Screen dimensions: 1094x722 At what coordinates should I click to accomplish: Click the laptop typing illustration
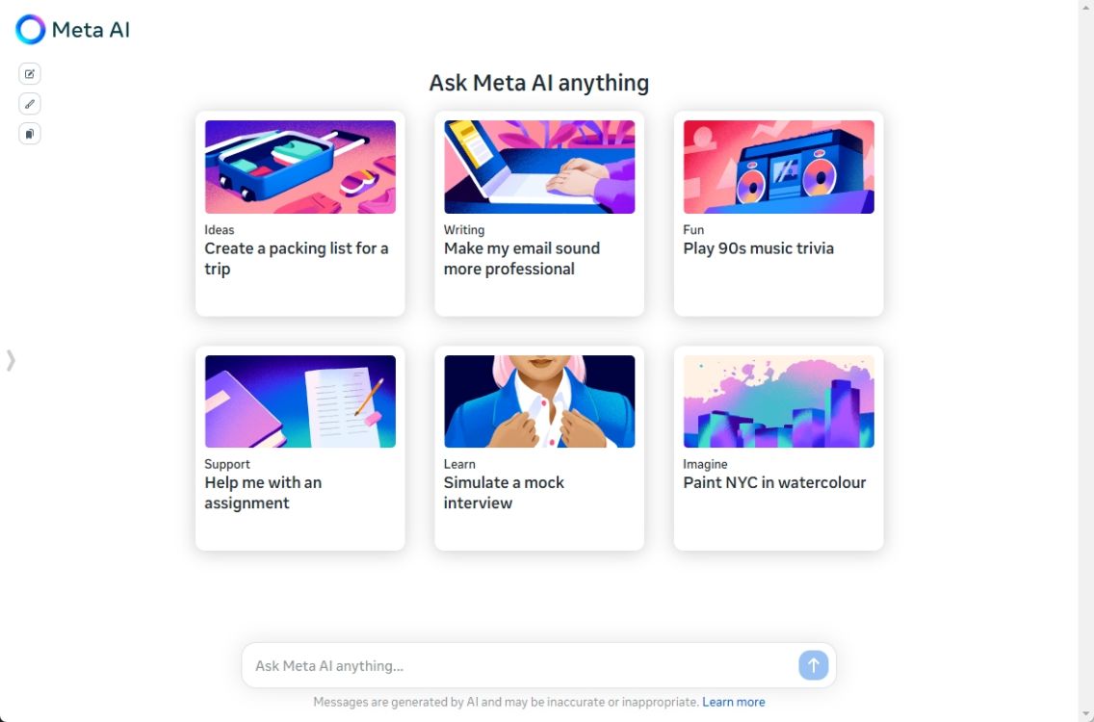coord(539,167)
